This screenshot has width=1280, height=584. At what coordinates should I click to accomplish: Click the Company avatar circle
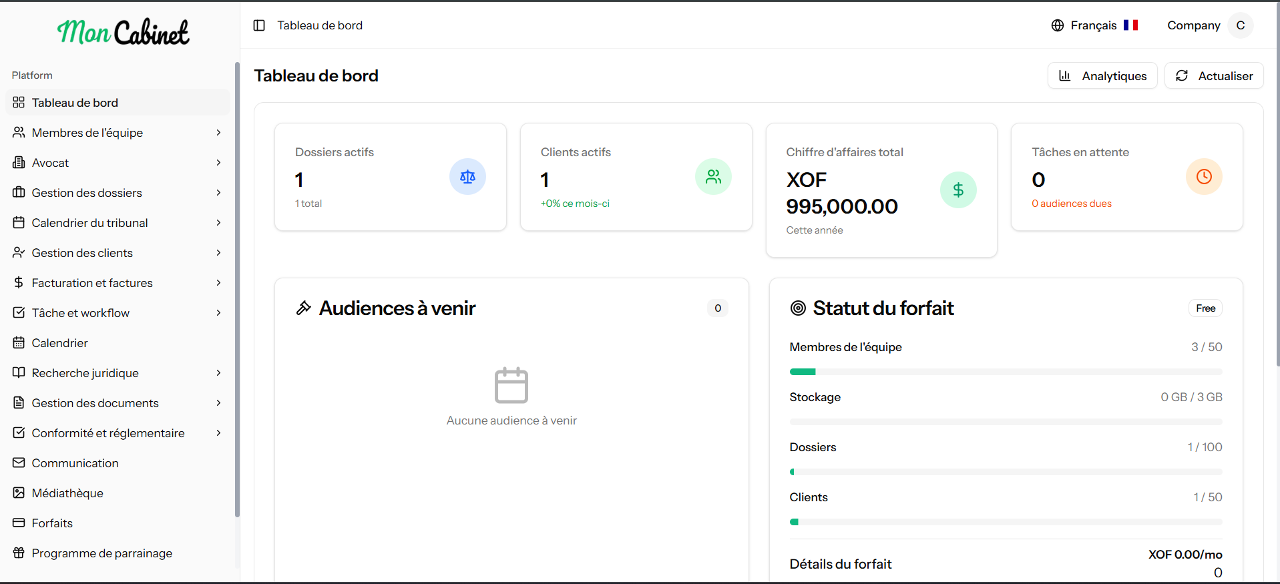(x=1241, y=25)
